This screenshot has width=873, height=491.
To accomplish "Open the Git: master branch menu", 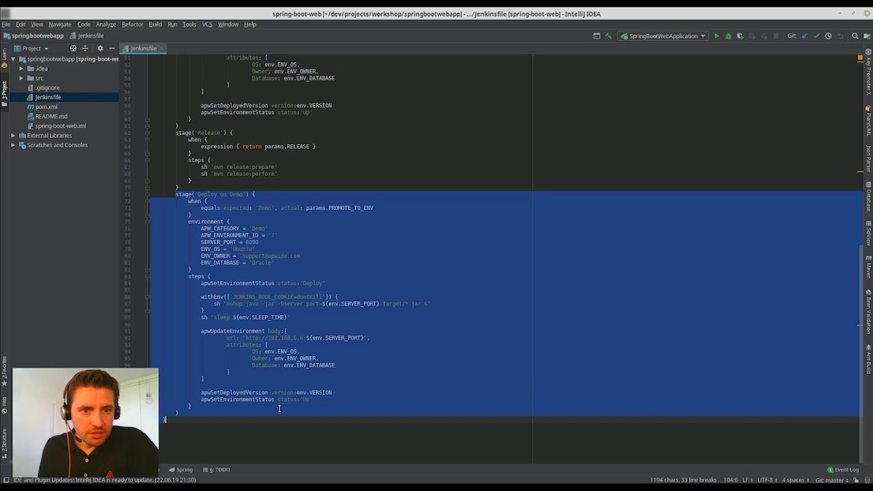I will tap(831, 480).
